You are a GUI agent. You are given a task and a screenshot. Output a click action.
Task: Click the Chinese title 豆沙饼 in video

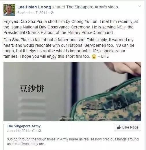[32, 88]
